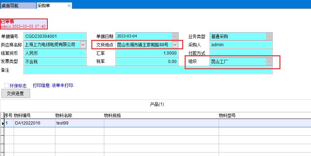Click the 单据编号 field CGD230304001
The image size is (311, 156).
tap(55, 36)
